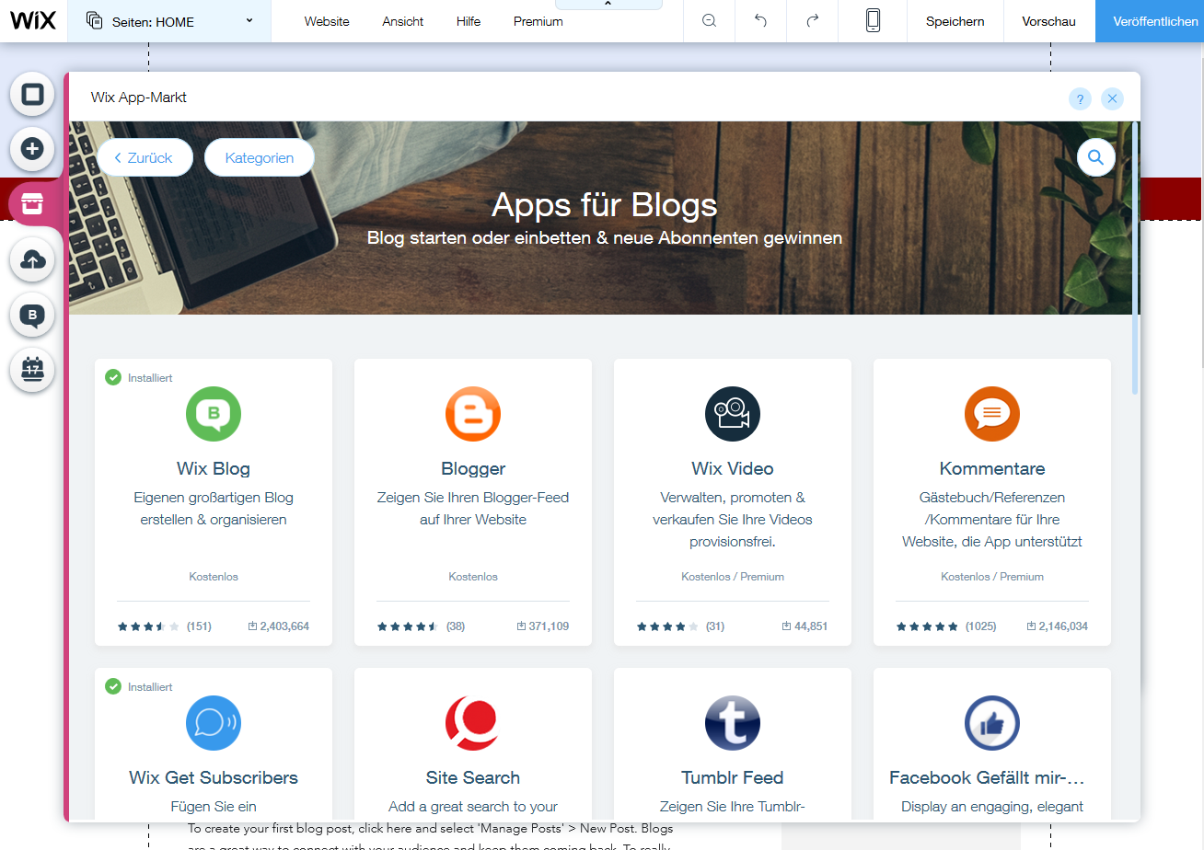Open the Wix Get Subscribers app title
1204x850 pixels.
pos(214,777)
